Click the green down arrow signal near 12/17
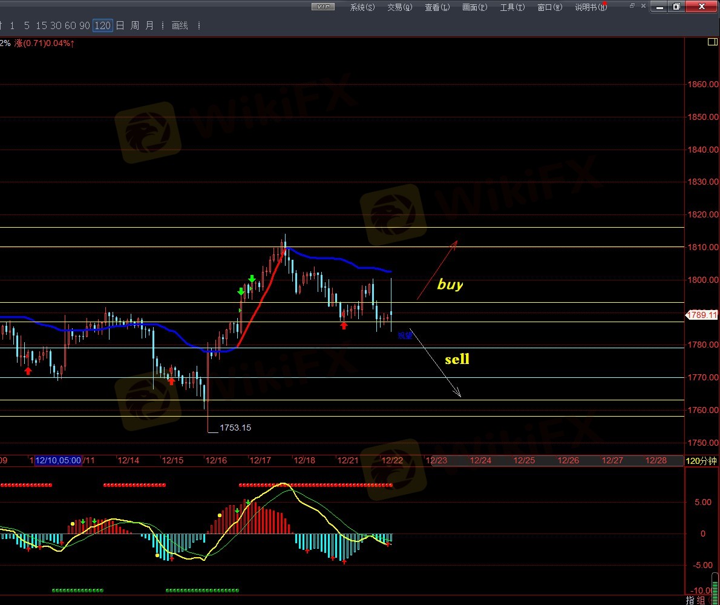The width and height of the screenshot is (720, 605). click(x=252, y=279)
